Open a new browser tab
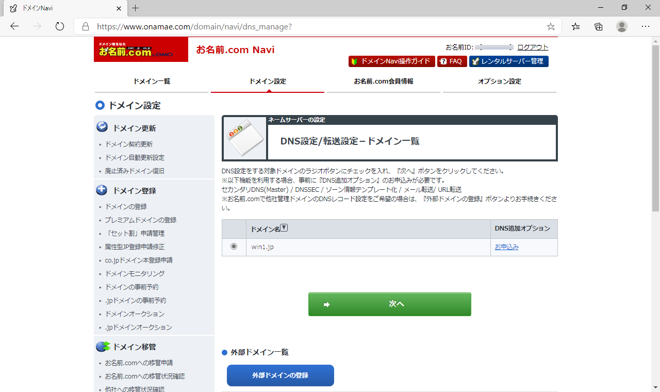This screenshot has width=660, height=392. click(x=136, y=8)
